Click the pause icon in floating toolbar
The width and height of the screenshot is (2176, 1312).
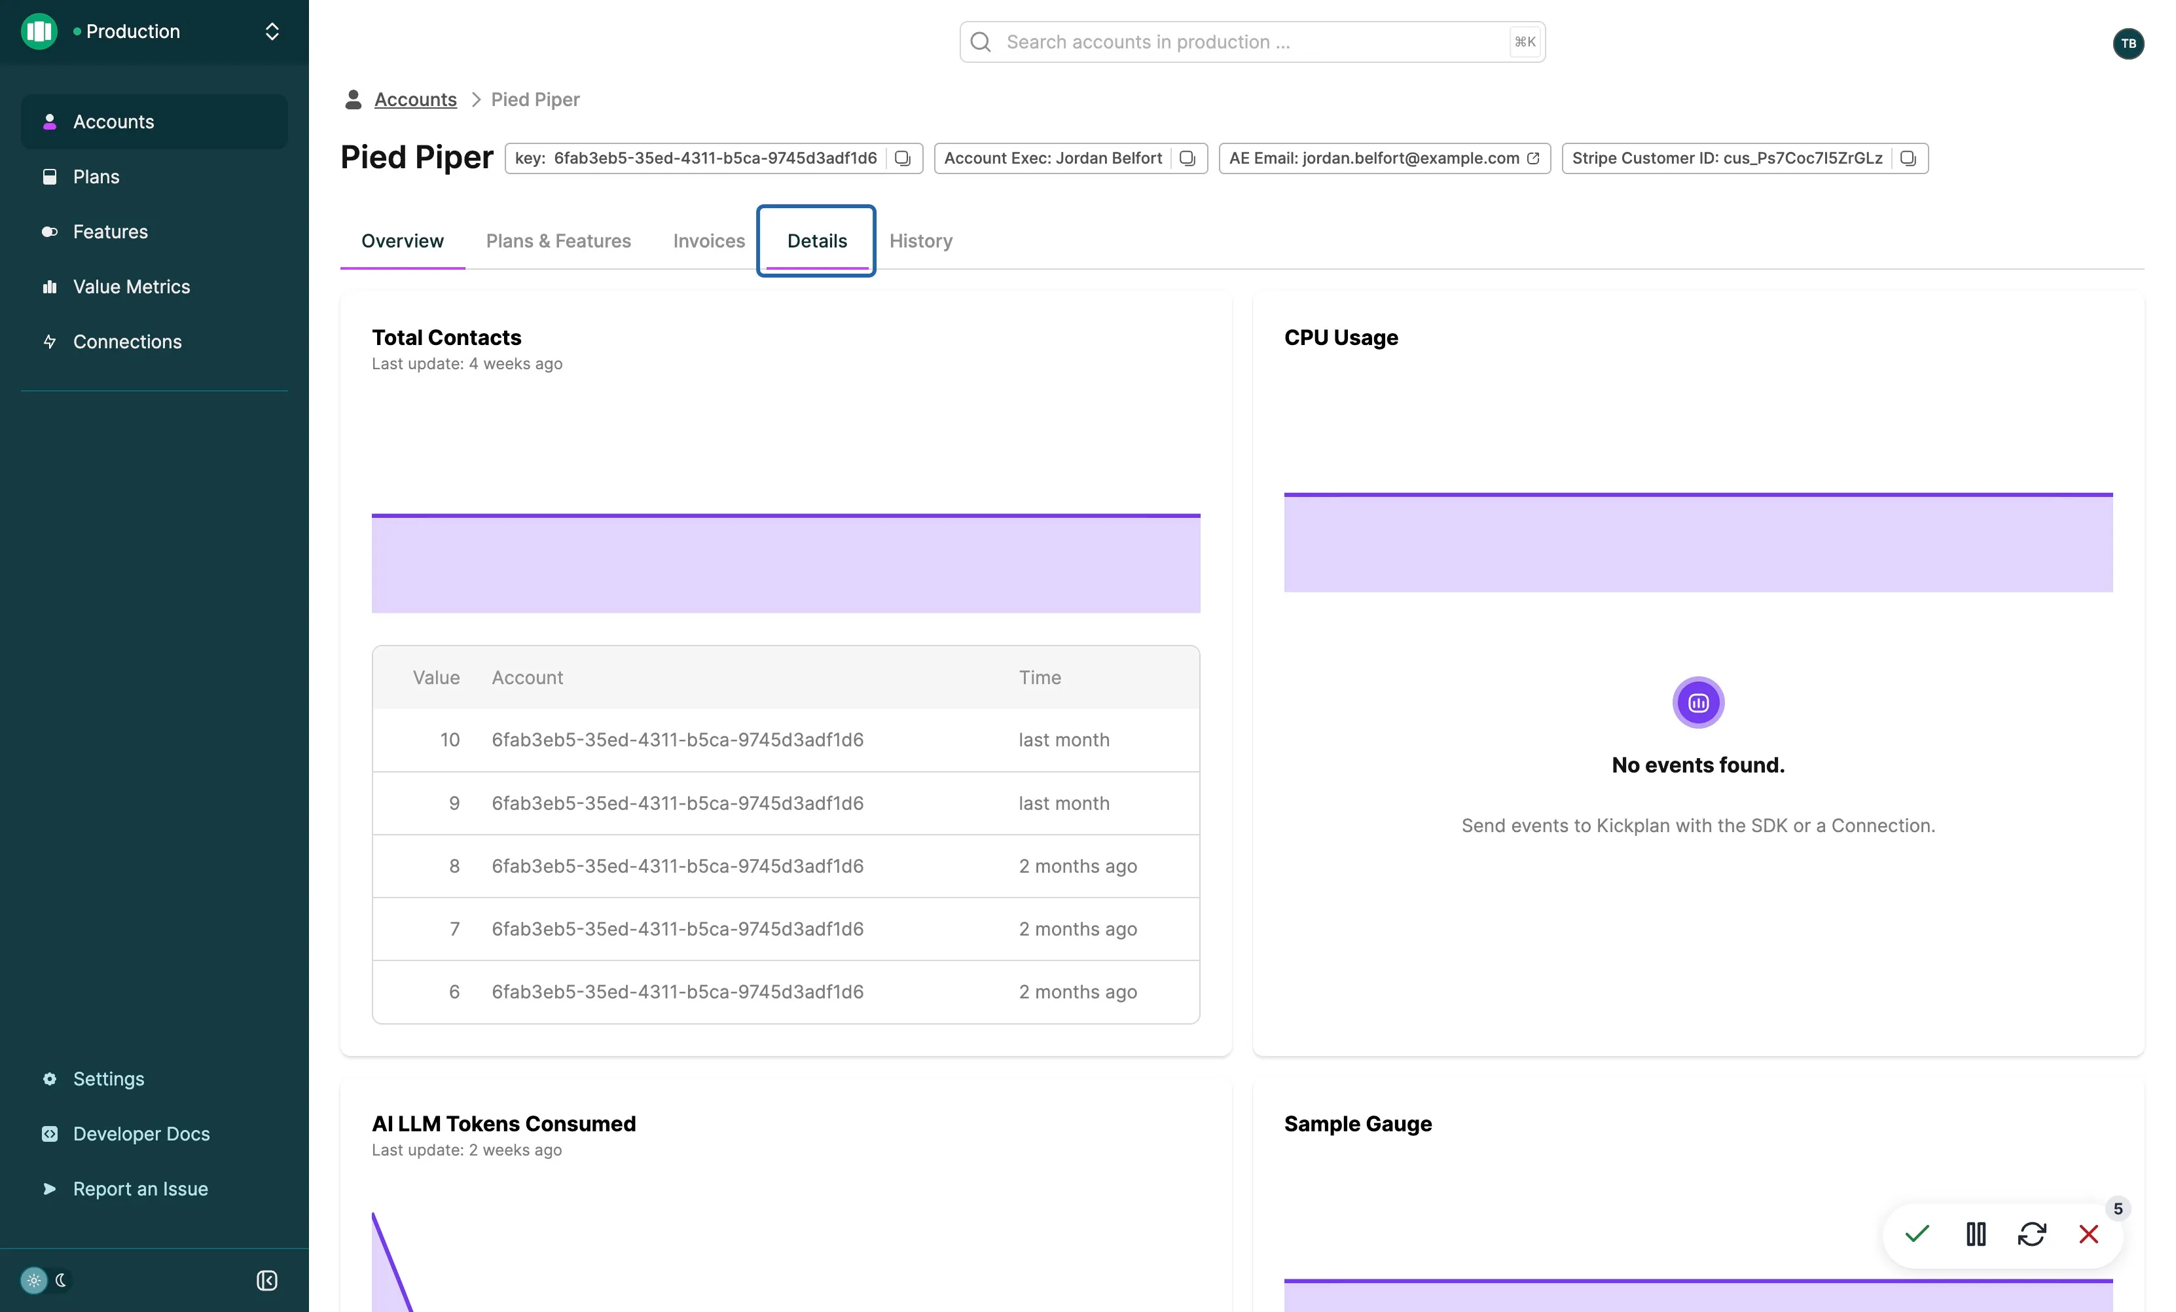point(1976,1233)
